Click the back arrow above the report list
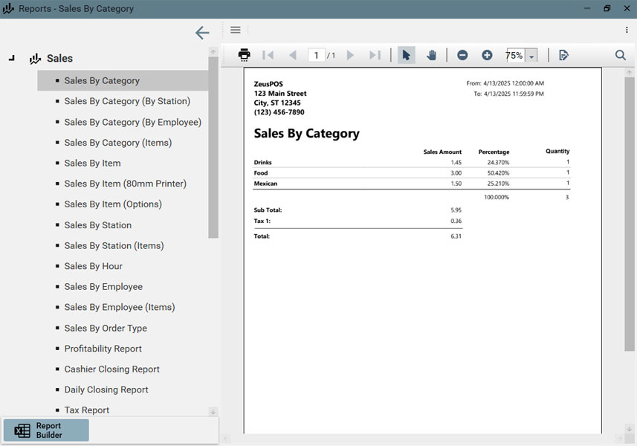Viewport: 637px width, 446px height. point(202,33)
